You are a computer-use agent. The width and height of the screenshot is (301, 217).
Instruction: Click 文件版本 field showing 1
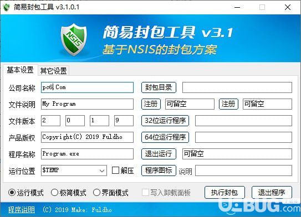pyautogui.click(x=99, y=121)
